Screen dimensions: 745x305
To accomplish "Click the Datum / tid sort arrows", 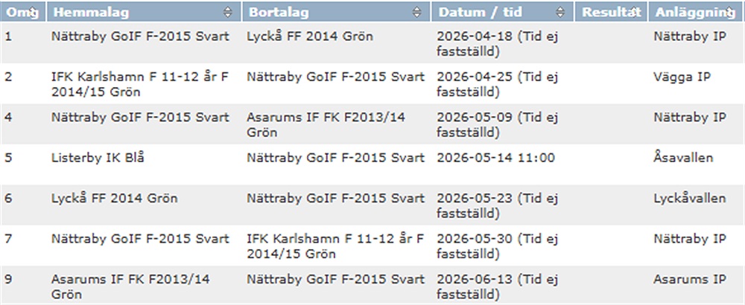I will tap(560, 12).
